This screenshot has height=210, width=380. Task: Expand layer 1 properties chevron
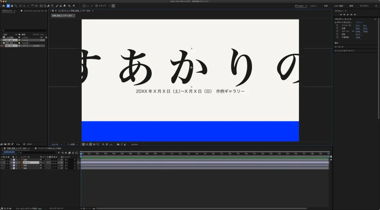click(12, 160)
